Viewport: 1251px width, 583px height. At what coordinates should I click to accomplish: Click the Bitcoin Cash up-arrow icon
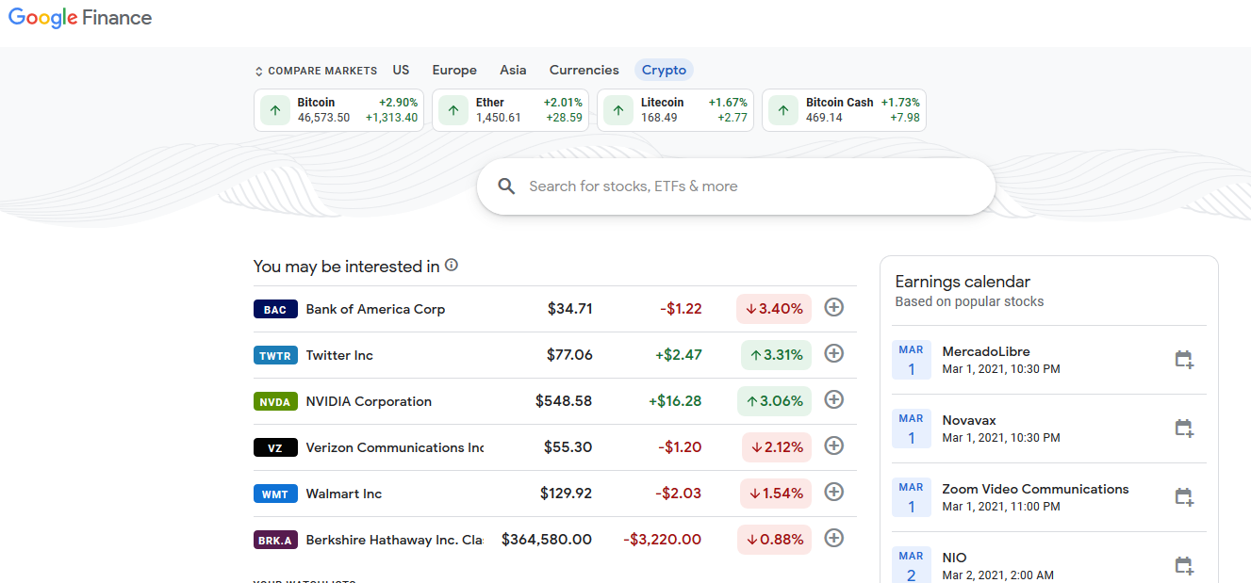click(783, 110)
